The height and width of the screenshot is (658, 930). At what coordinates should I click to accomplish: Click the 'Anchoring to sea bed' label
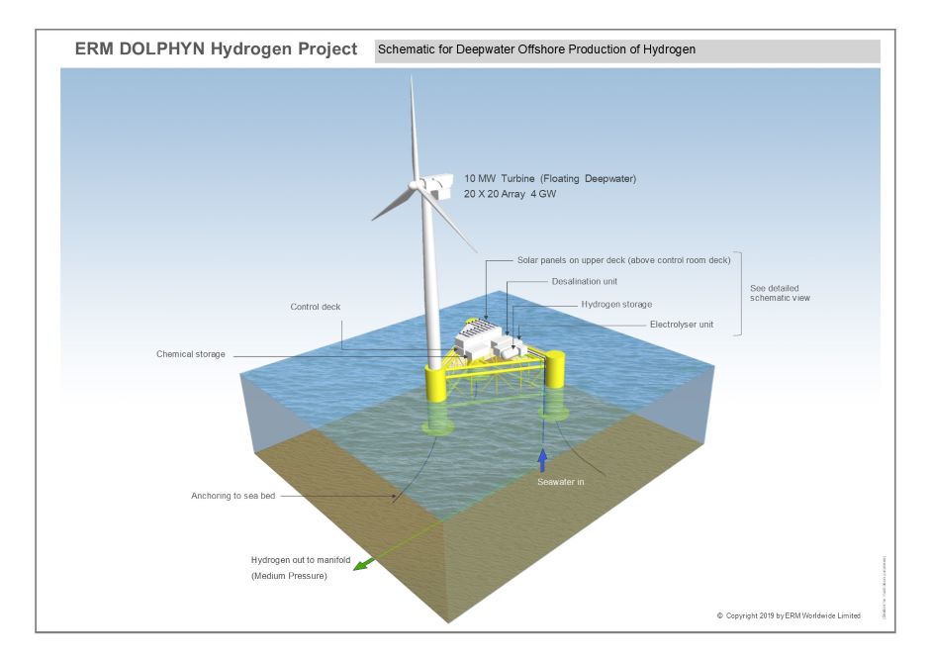coord(232,496)
